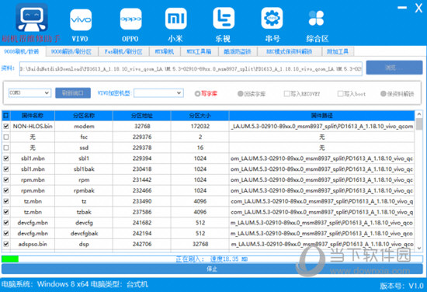The image size is (427, 292).
Task: Switch to the 酷派防盗锁 tab
Action: coord(238,51)
